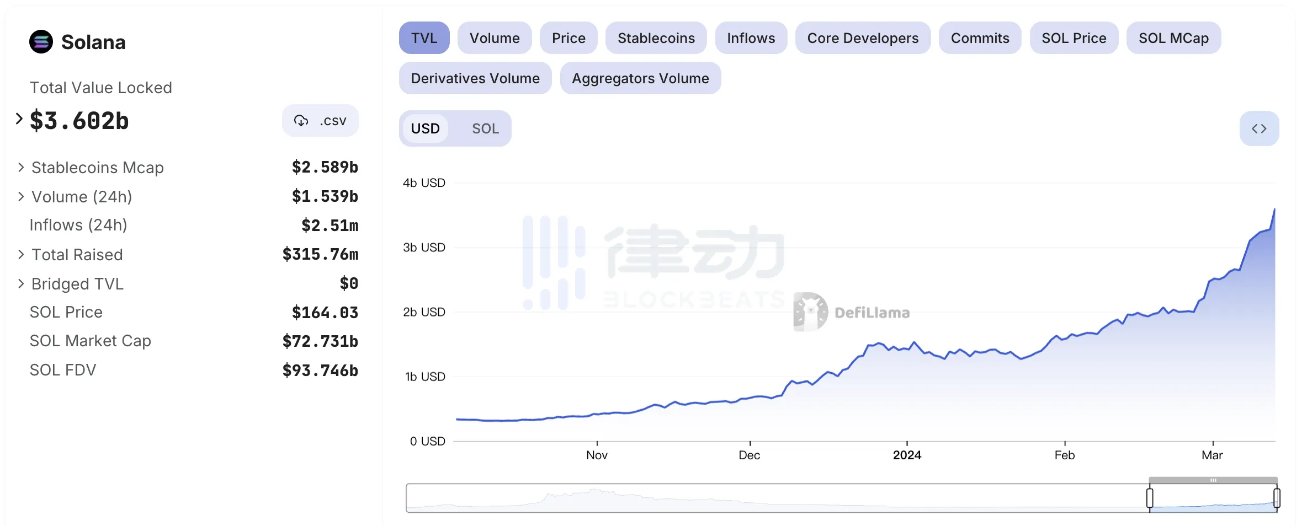
Task: Enable the Commits chart metric
Action: pos(979,38)
